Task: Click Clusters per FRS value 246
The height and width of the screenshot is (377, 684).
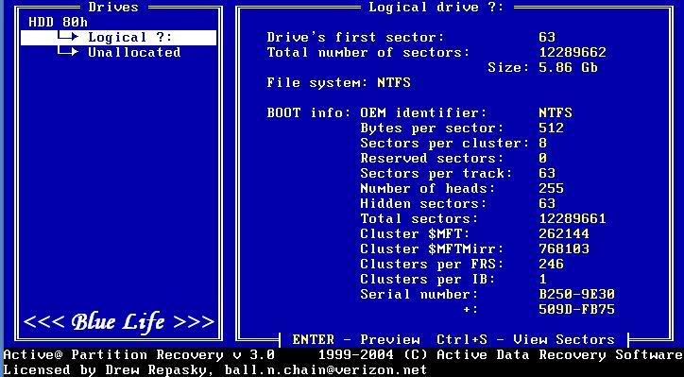Action: tap(552, 264)
